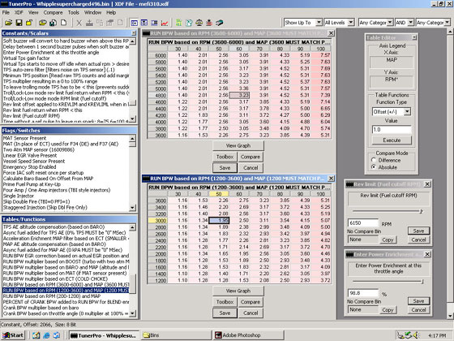
Task: Click the 98.8 percent throttle field
Action: pyautogui.click(x=362, y=293)
